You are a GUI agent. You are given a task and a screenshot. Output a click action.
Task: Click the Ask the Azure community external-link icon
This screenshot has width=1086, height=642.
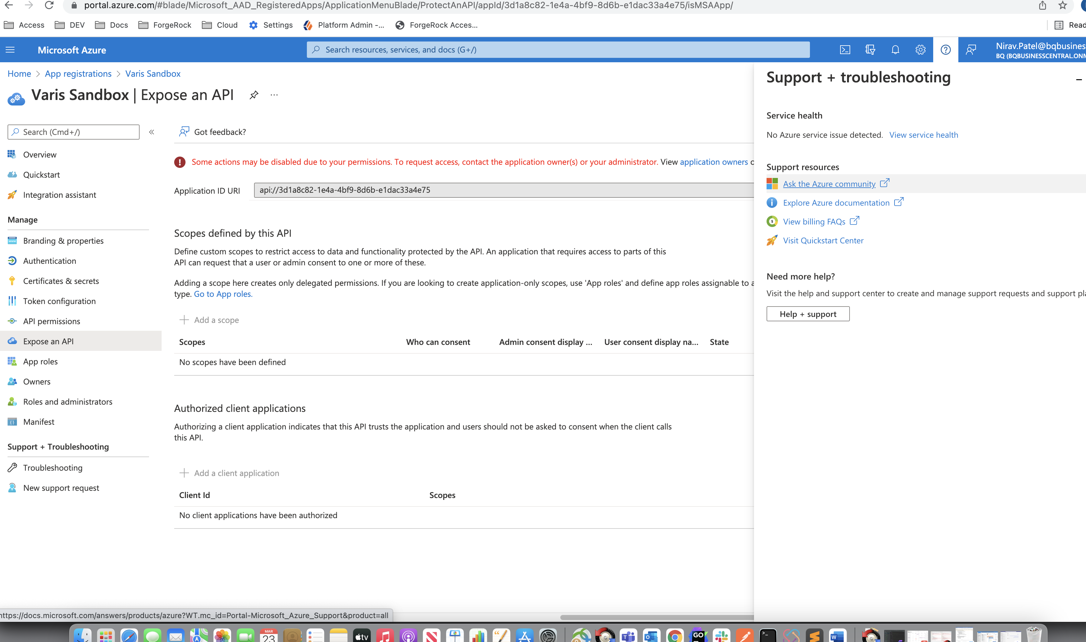click(884, 183)
